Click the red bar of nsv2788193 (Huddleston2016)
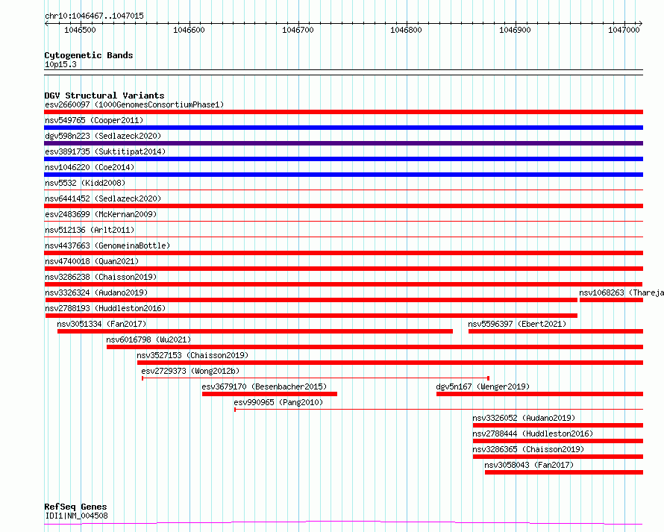This screenshot has height=532, width=664. click(311, 316)
